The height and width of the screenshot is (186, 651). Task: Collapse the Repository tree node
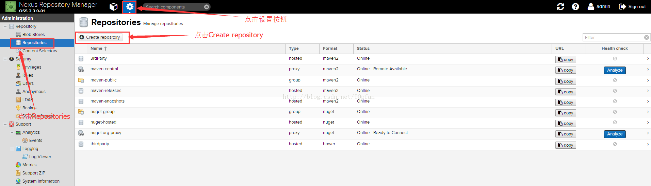[x=5, y=26]
